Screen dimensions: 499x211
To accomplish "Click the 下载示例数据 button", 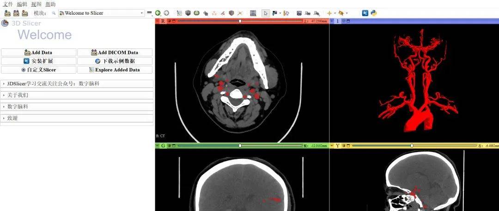I will point(115,61).
